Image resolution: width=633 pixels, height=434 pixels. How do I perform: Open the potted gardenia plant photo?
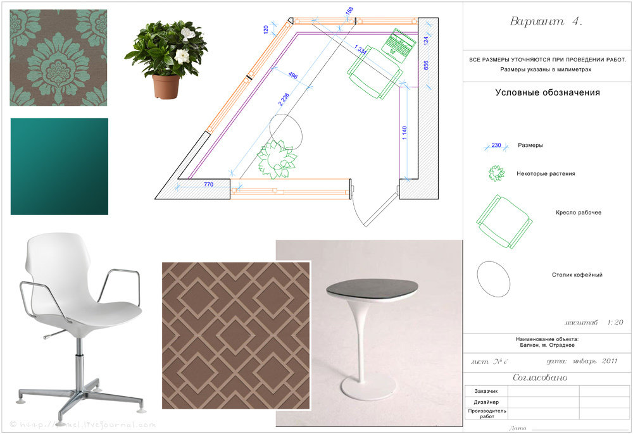point(166,58)
